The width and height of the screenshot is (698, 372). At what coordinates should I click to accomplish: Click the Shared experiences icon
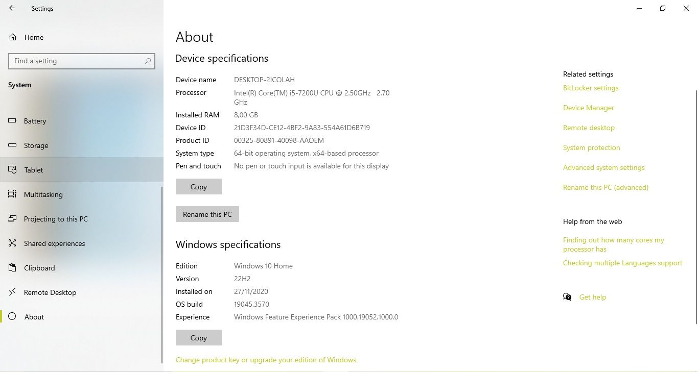(x=13, y=243)
